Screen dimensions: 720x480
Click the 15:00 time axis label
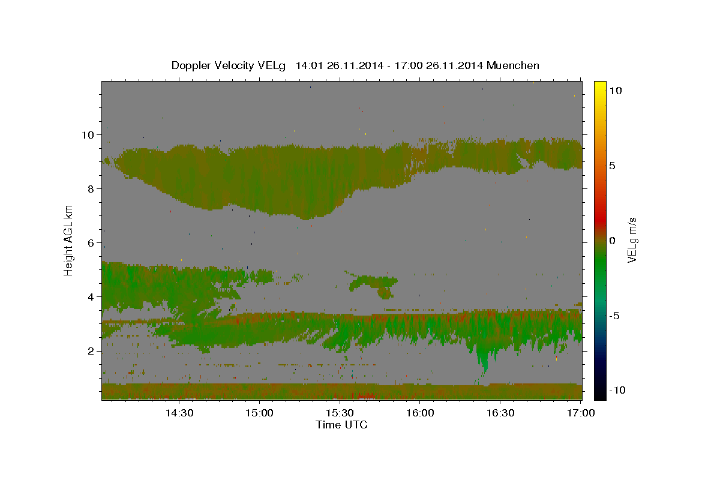pyautogui.click(x=260, y=413)
